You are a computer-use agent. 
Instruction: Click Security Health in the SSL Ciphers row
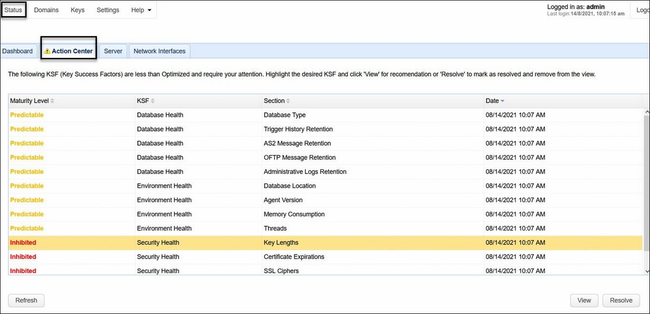point(158,271)
